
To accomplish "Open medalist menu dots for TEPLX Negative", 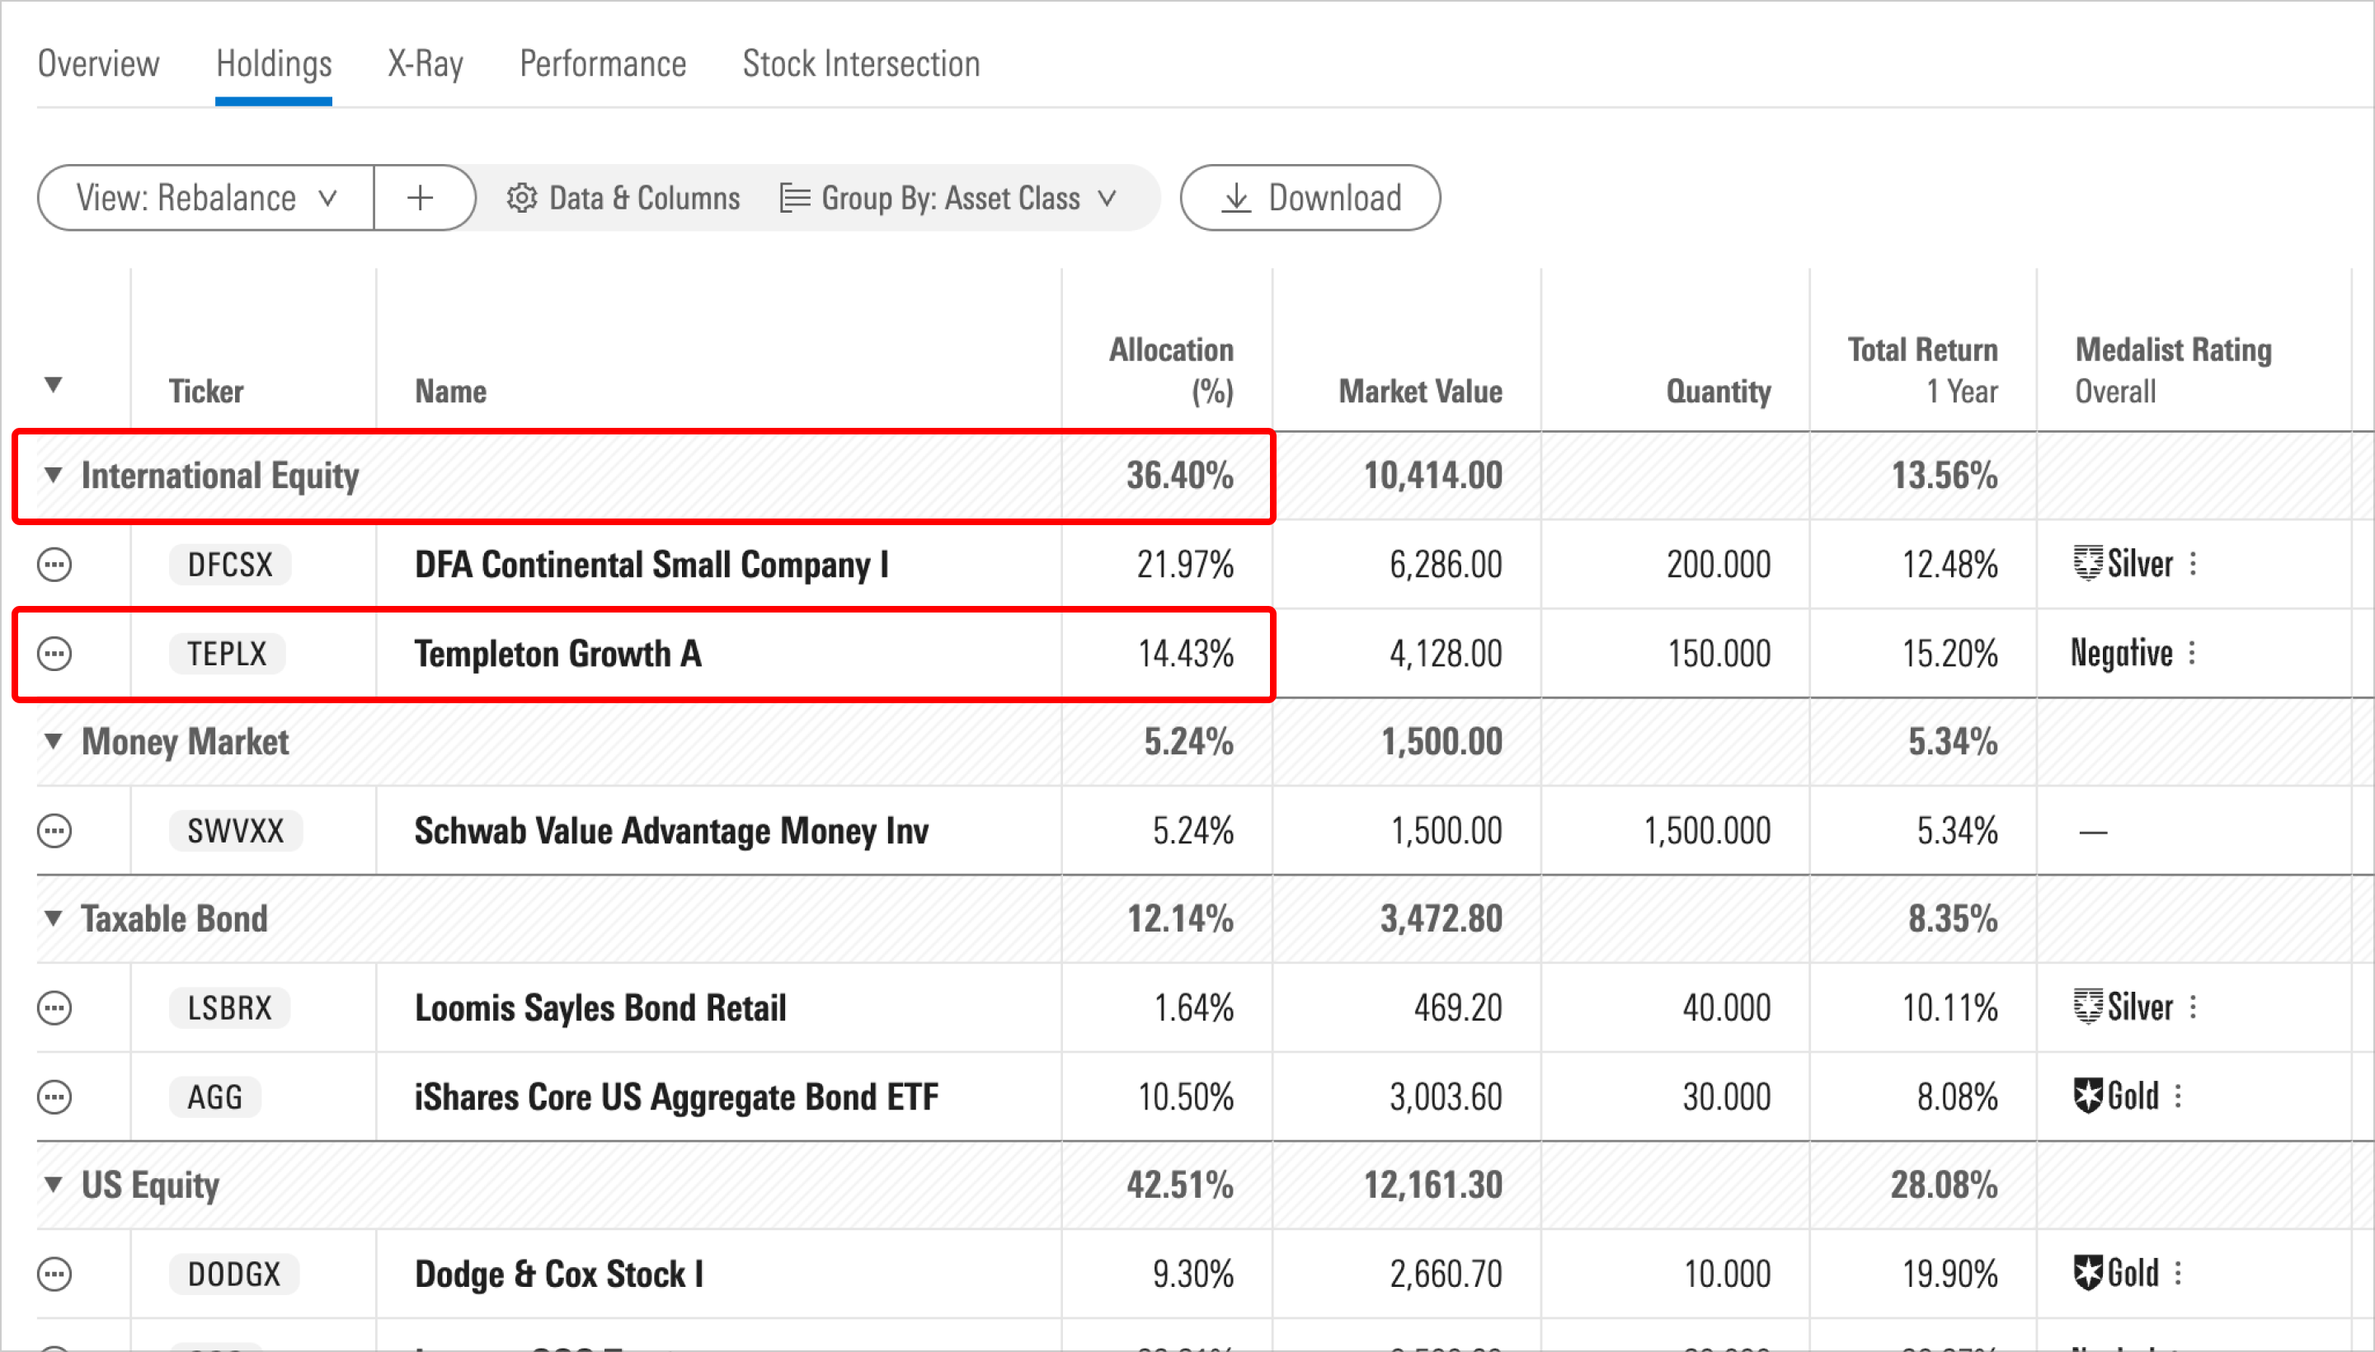I will [2192, 653].
